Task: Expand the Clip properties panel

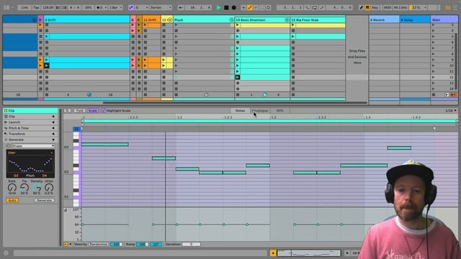Action: pos(53,117)
